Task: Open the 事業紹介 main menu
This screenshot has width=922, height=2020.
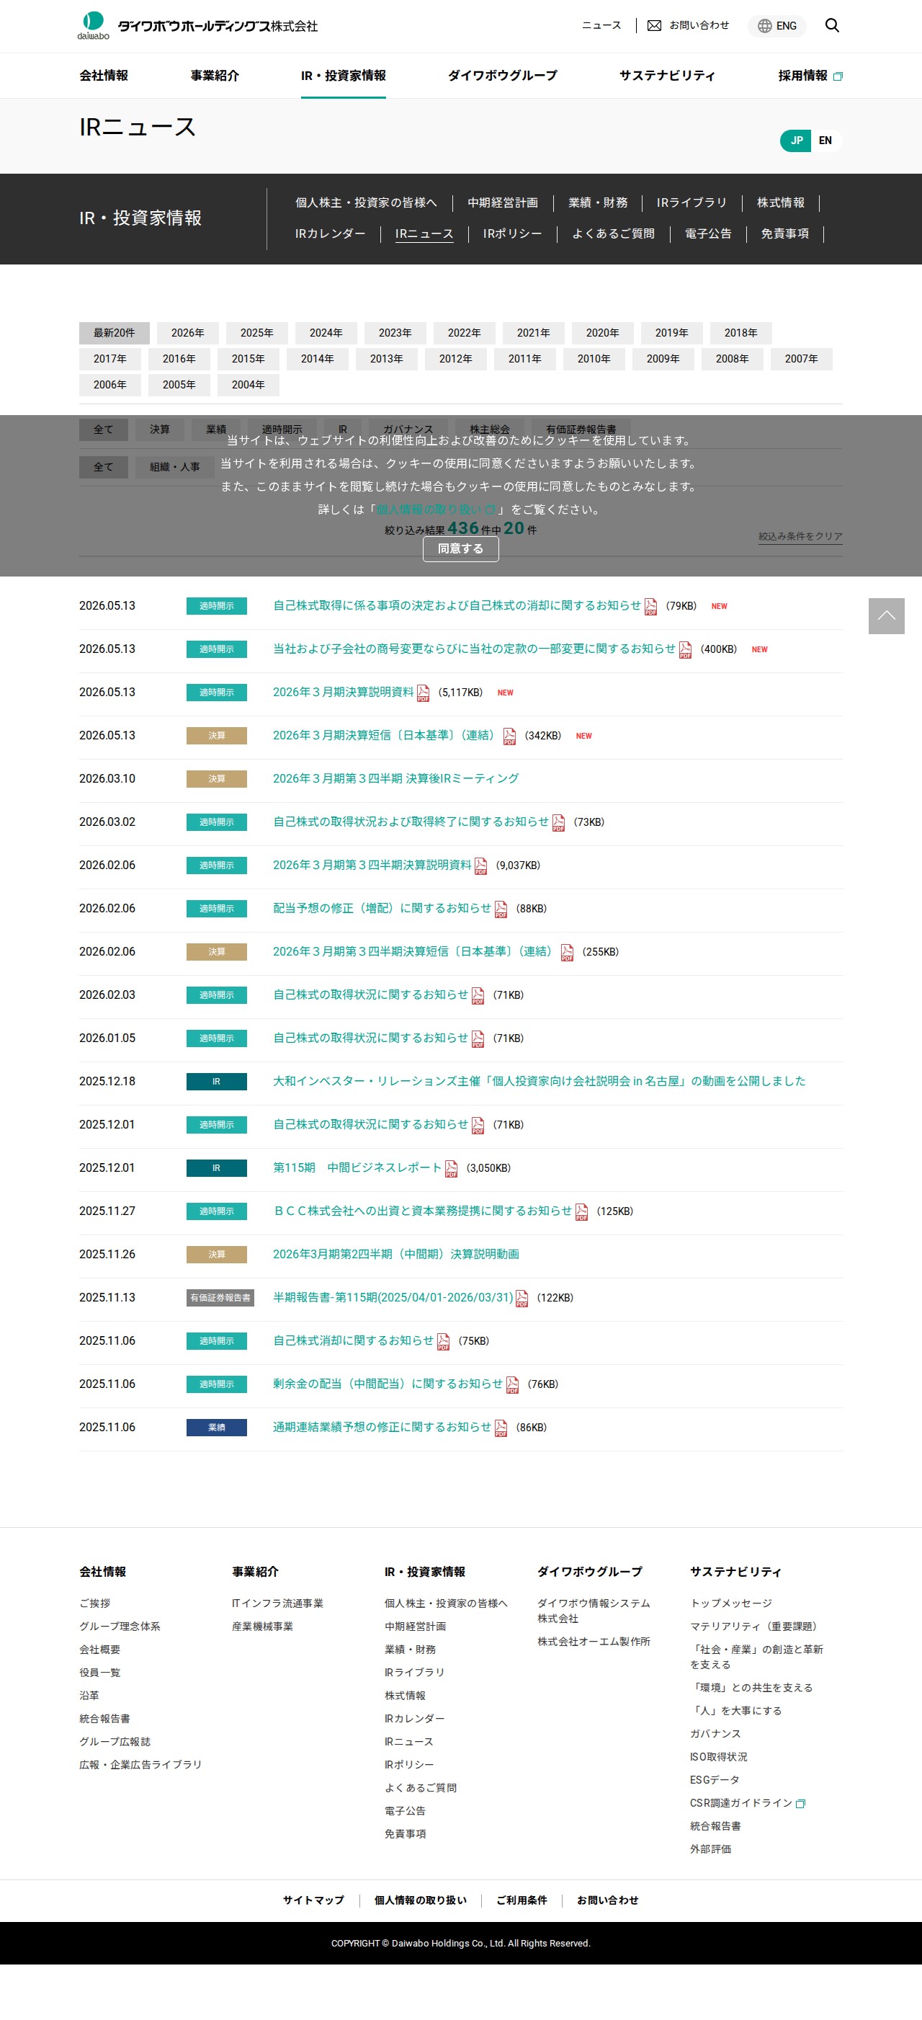Action: pos(215,75)
